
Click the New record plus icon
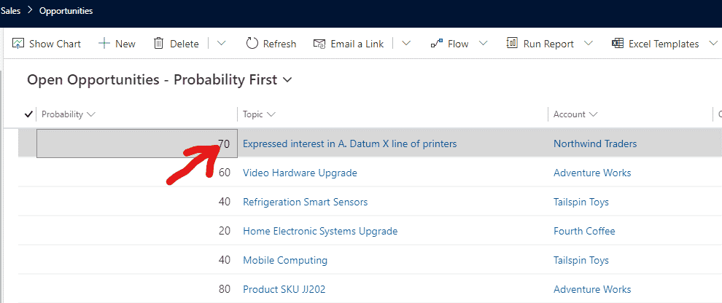point(104,44)
